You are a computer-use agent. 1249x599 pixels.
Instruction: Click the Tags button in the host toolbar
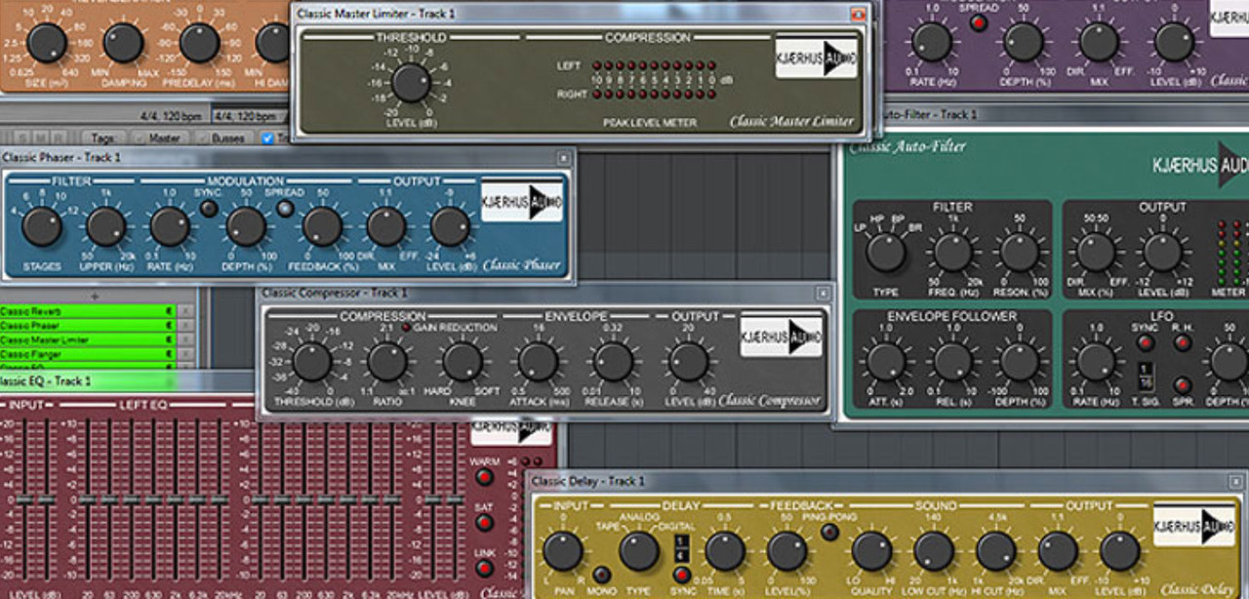tap(104, 139)
